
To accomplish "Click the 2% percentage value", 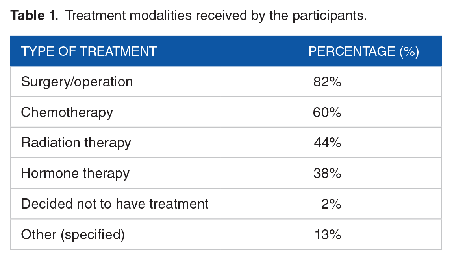I will click(x=331, y=204).
